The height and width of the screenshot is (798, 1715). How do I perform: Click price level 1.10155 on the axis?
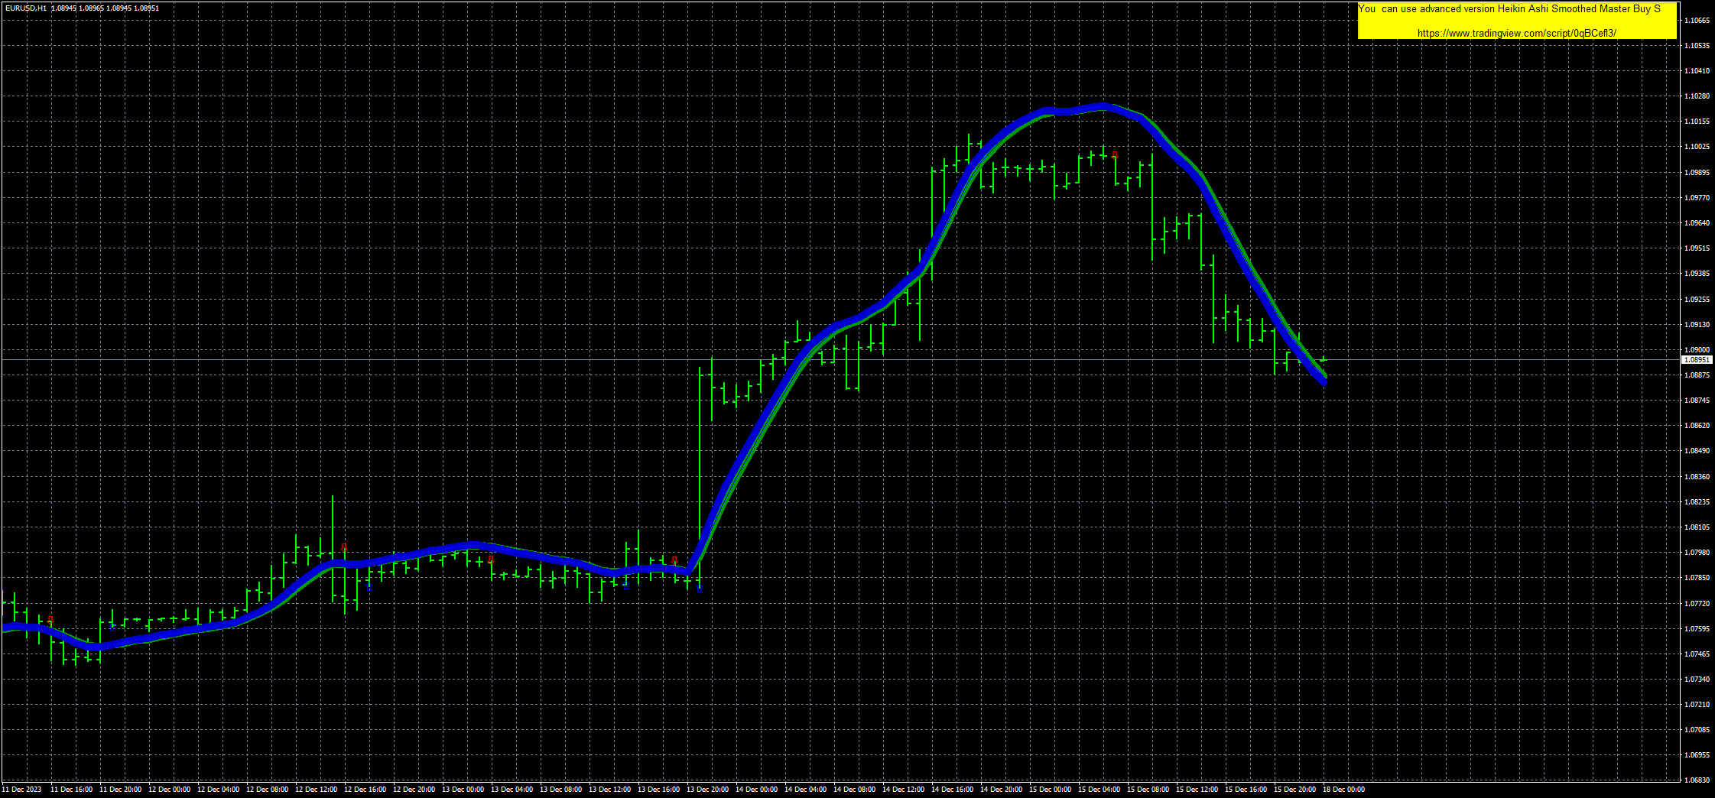[1697, 122]
